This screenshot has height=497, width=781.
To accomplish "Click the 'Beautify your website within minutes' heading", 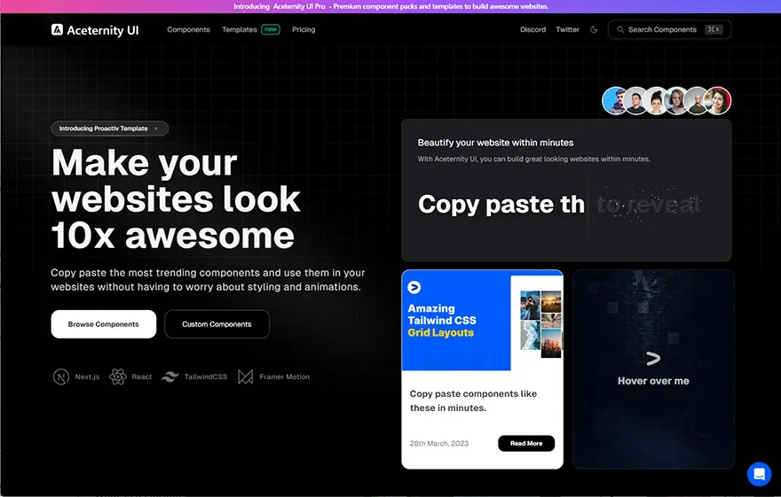I will click(495, 143).
